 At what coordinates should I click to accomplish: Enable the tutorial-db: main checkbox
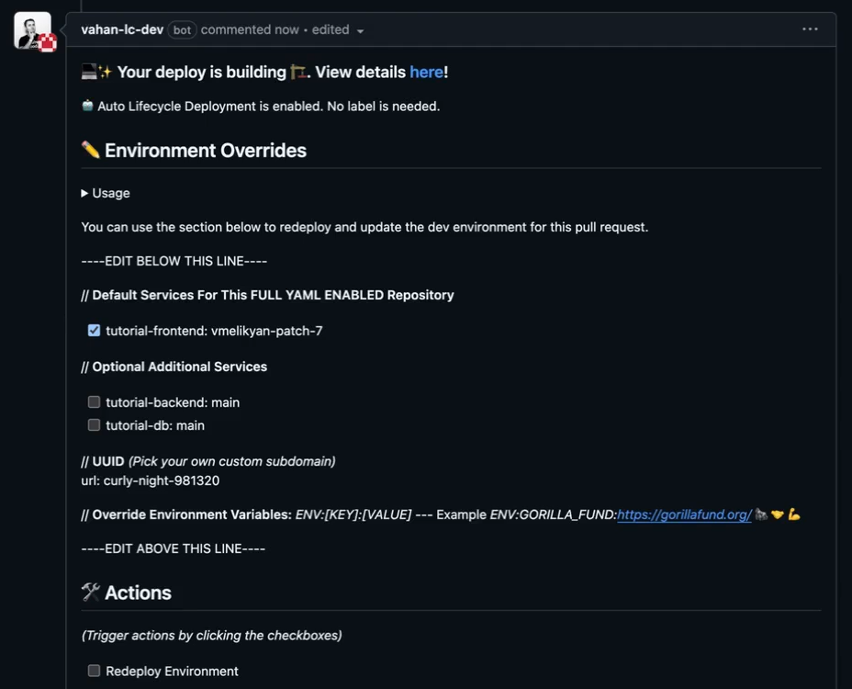94,425
